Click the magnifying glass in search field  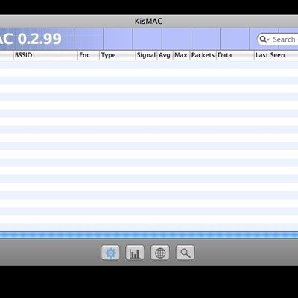(x=262, y=39)
